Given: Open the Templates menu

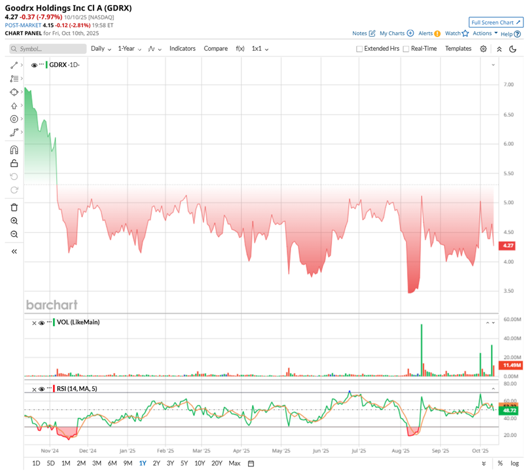Looking at the screenshot, I should (458, 48).
